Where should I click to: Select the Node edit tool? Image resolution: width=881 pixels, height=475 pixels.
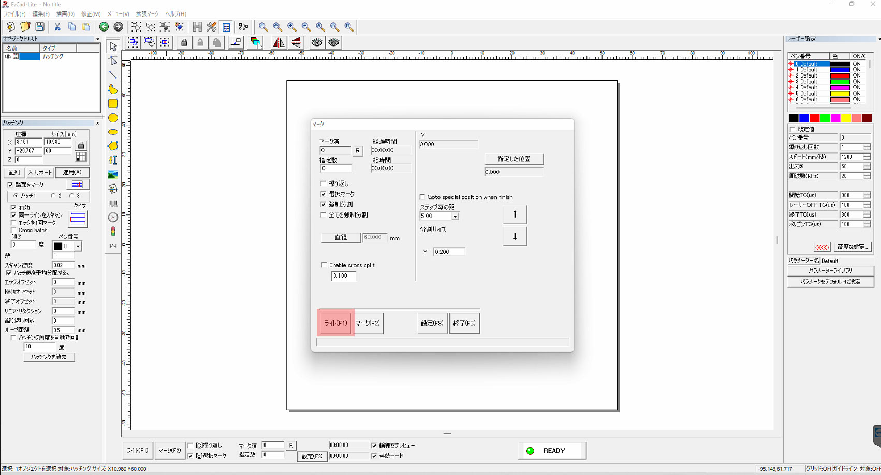click(113, 61)
